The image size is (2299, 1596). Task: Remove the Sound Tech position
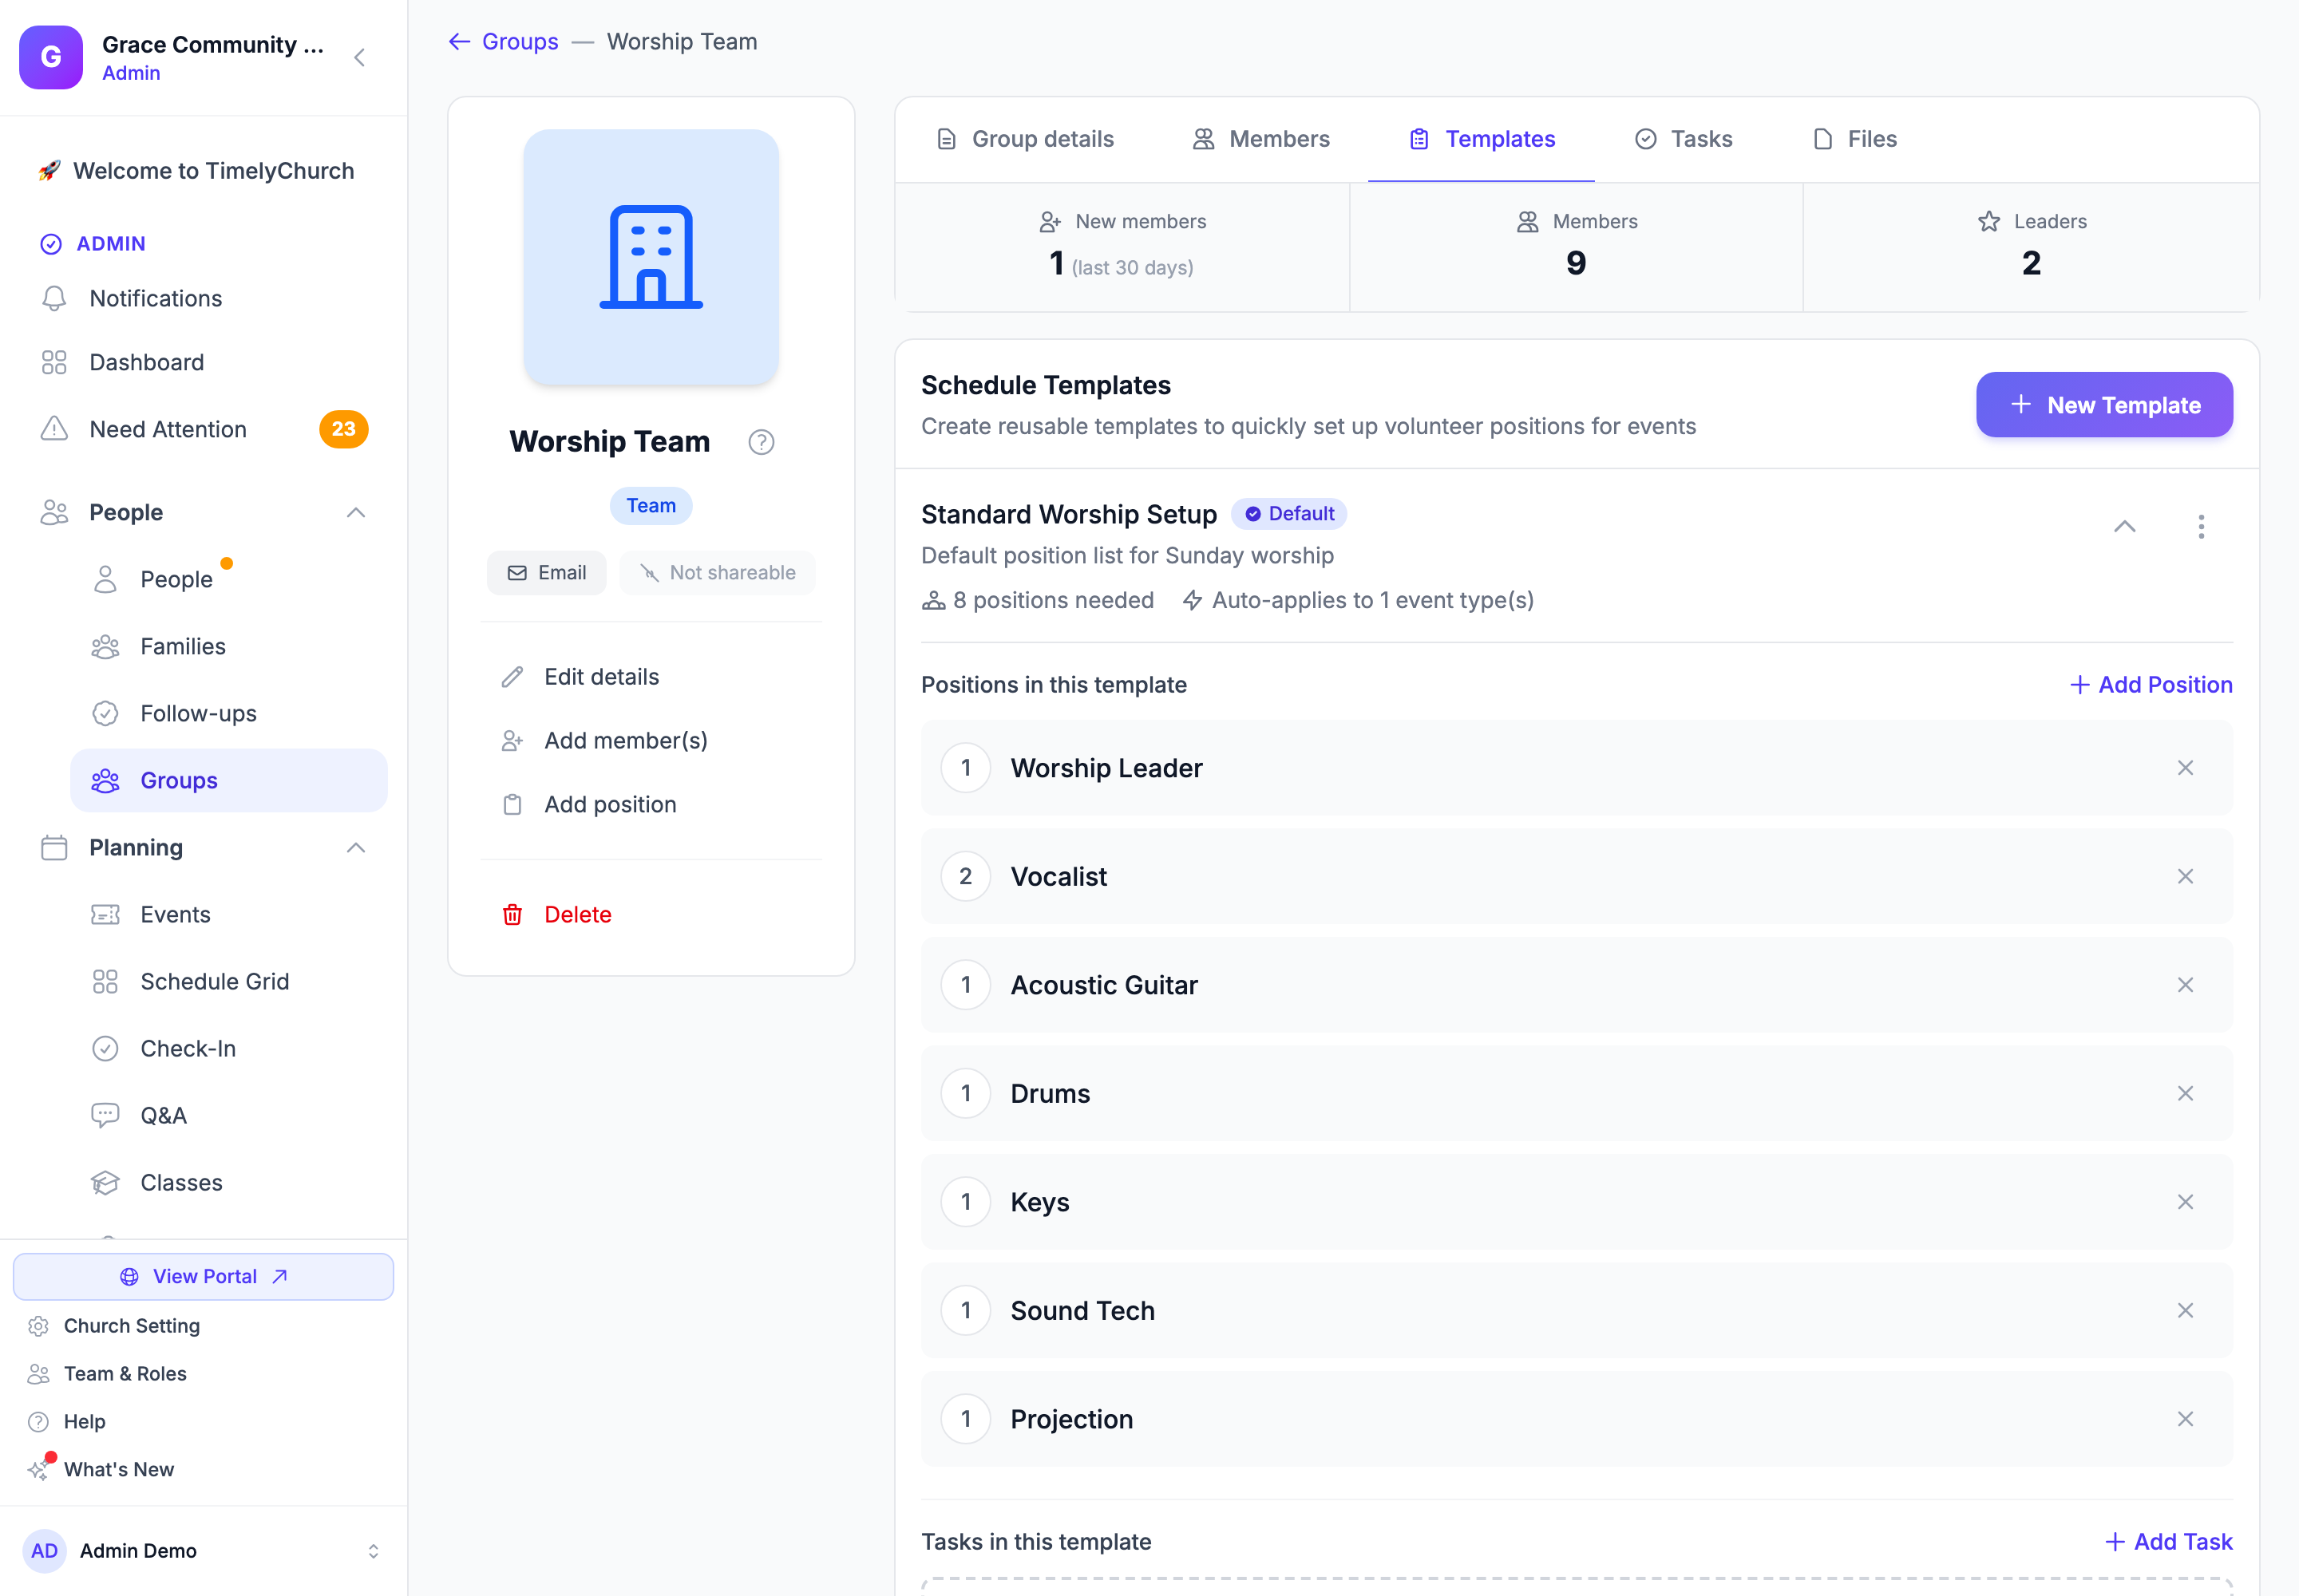pos(2185,1311)
